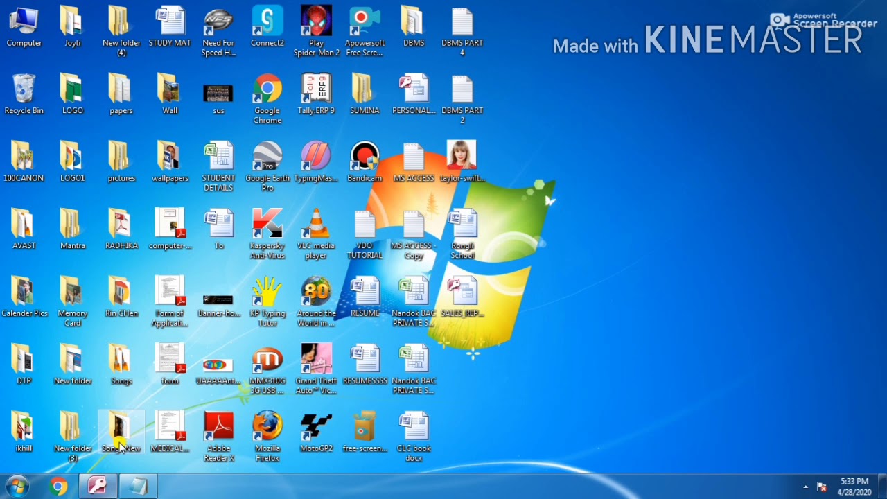Image resolution: width=887 pixels, height=499 pixels.
Task: Select the wallpapers folder
Action: pyautogui.click(x=170, y=162)
